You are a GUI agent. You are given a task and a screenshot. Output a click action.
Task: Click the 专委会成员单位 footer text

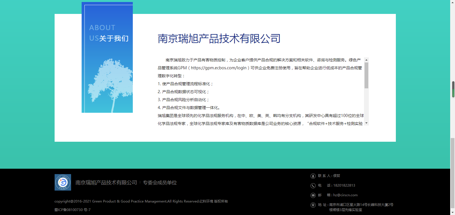point(160,183)
